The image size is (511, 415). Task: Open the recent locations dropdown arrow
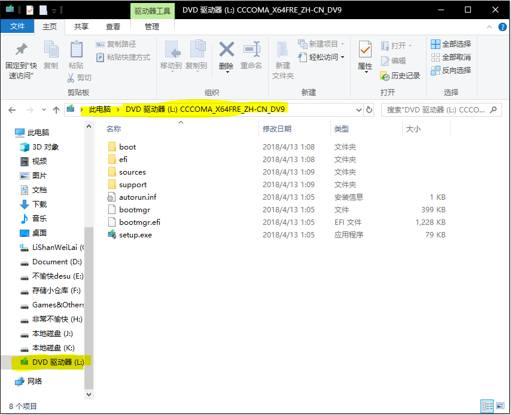pyautogui.click(x=44, y=110)
